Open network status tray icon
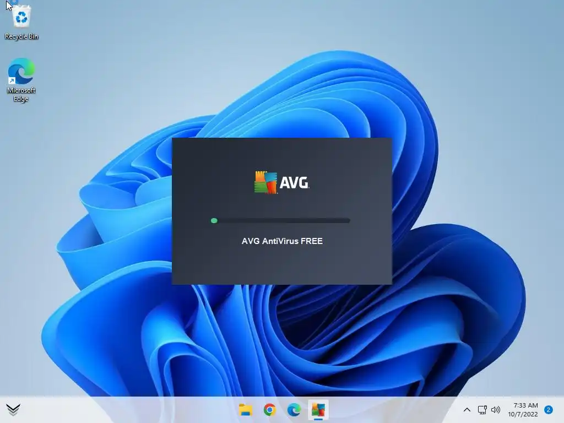The height and width of the screenshot is (423, 564). (482, 410)
